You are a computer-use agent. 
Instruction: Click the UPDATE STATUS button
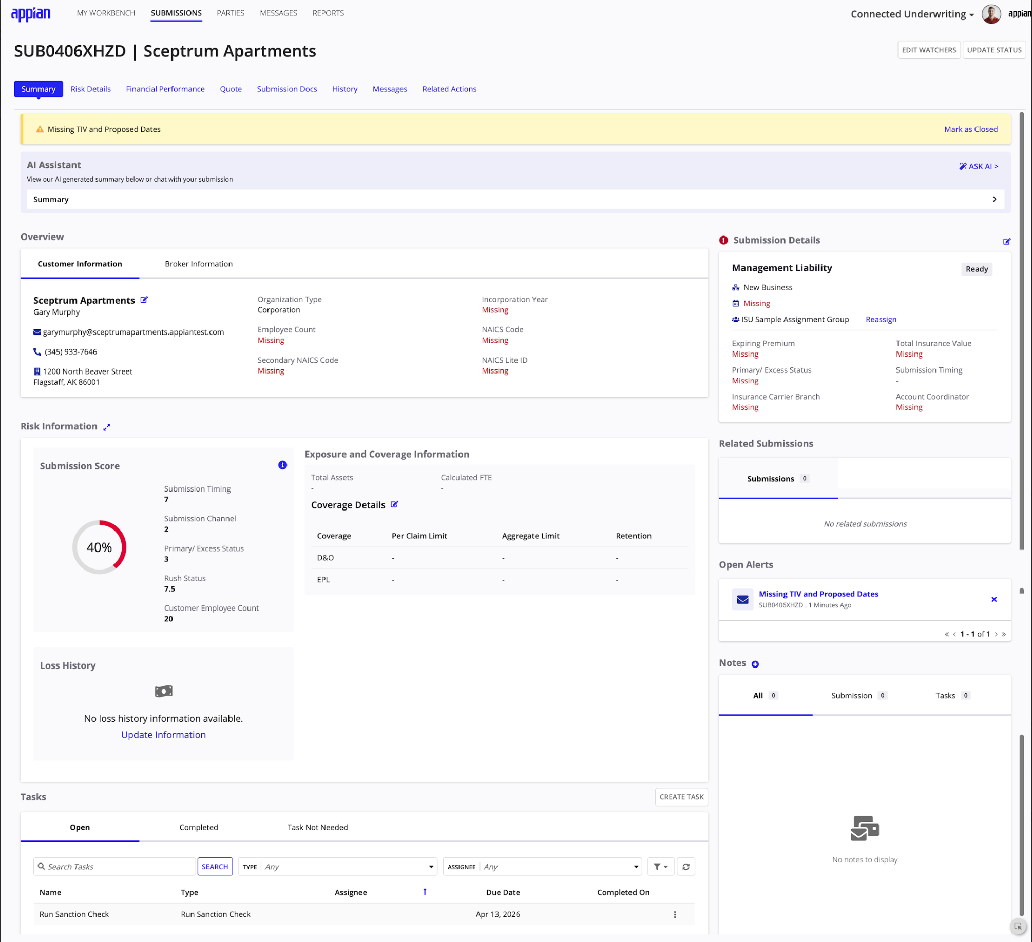click(993, 50)
